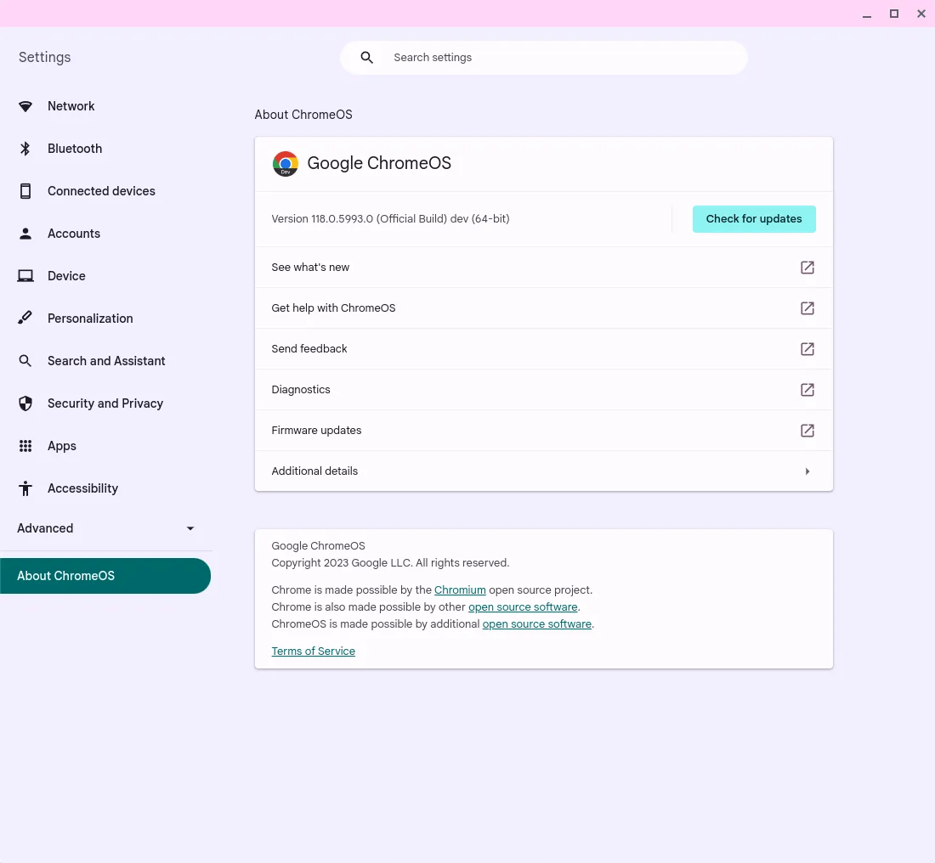935x863 pixels.
Task: Open Diagnostics via external link icon
Action: click(807, 390)
